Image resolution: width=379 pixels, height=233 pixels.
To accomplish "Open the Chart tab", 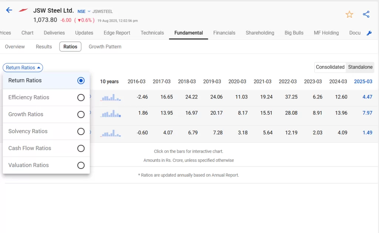I will coord(27,33).
